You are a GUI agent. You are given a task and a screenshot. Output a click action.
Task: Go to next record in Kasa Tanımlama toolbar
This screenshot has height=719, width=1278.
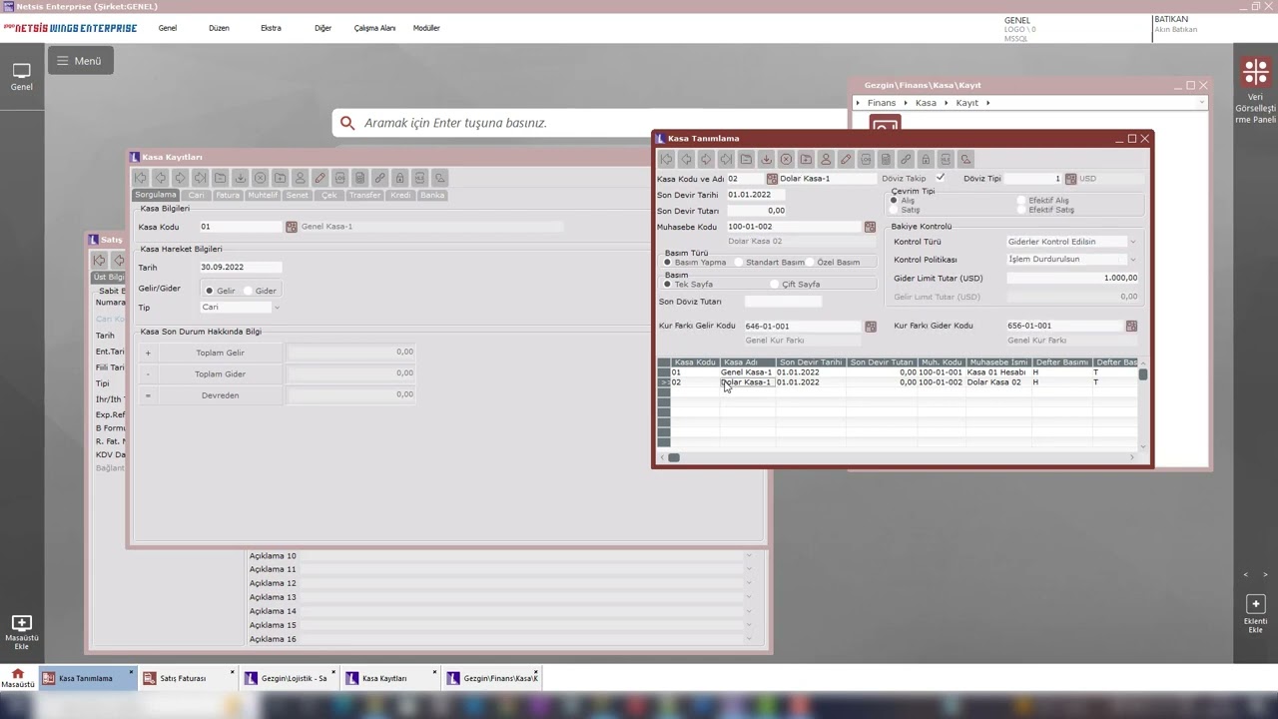point(706,159)
